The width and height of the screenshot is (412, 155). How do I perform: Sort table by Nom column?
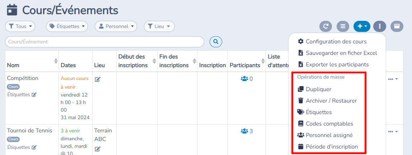point(56,61)
